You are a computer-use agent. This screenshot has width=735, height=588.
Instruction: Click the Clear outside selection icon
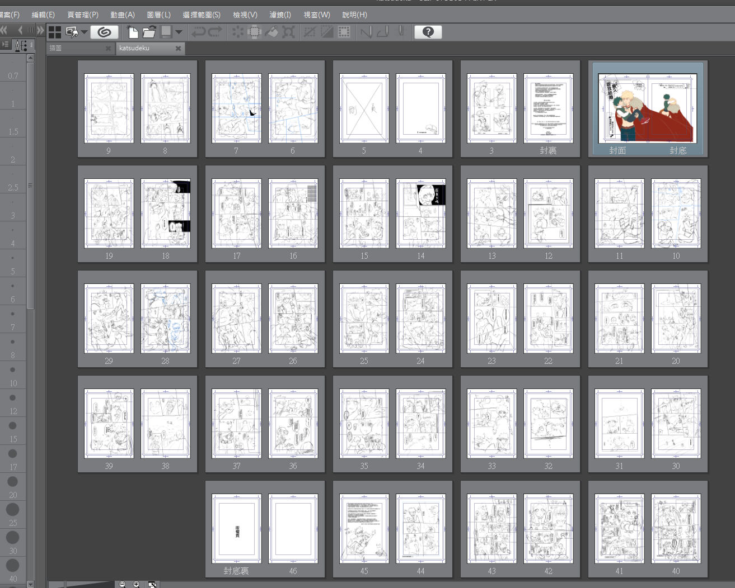[255, 32]
